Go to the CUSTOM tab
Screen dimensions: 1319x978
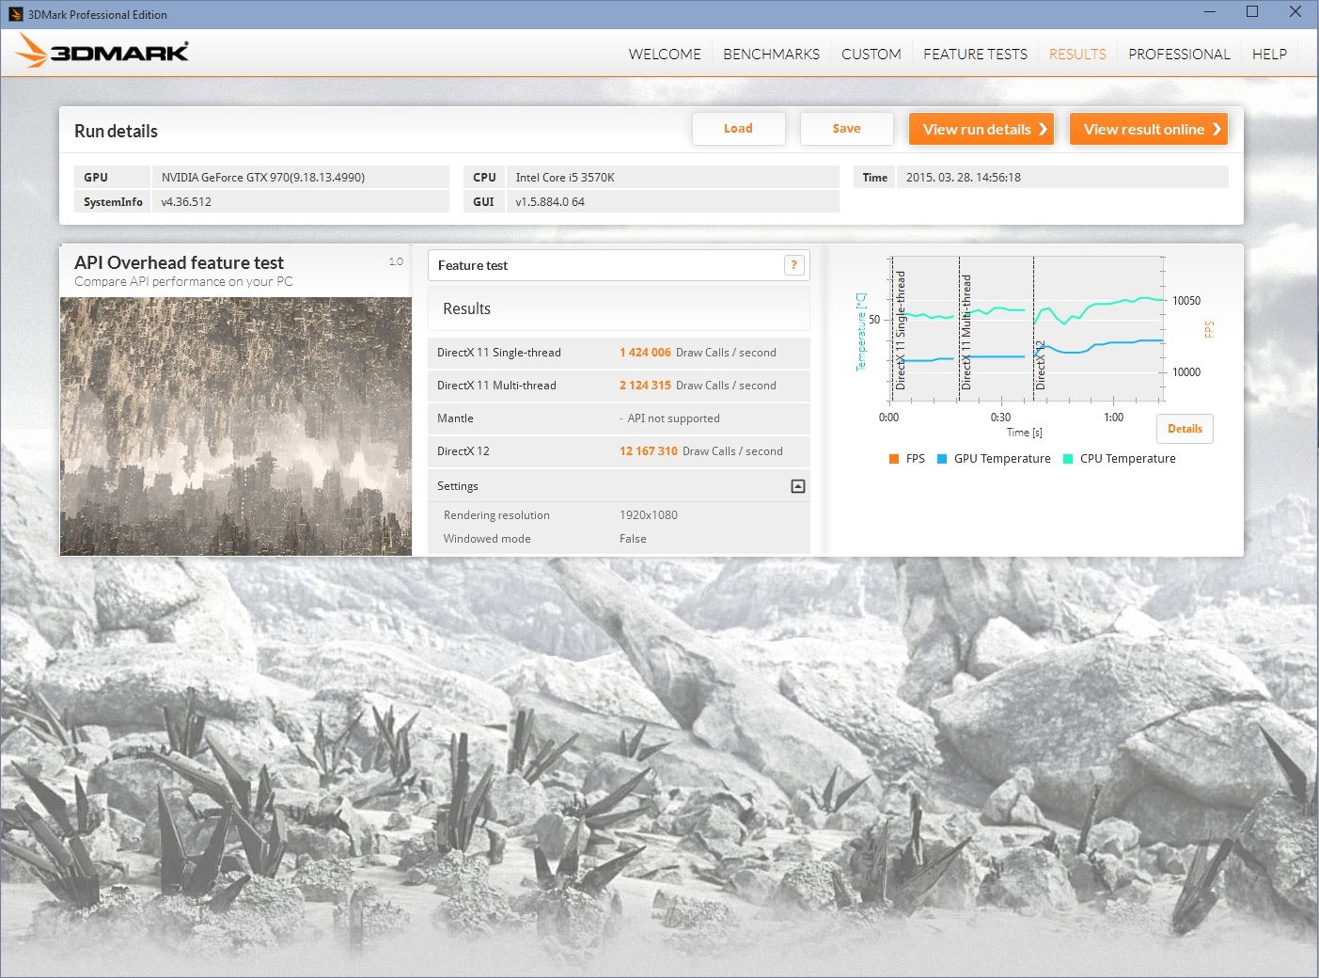pyautogui.click(x=871, y=54)
